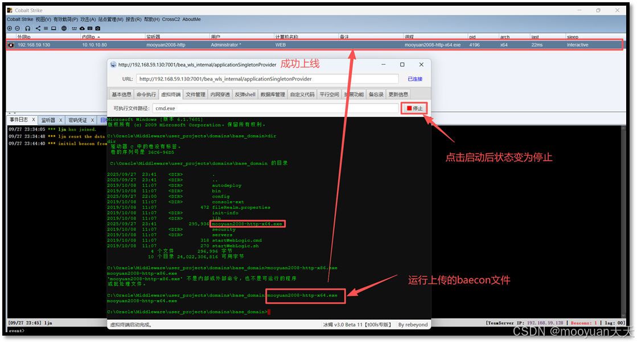
Task: Open the 帮助(H) menu
Action: (x=151, y=19)
